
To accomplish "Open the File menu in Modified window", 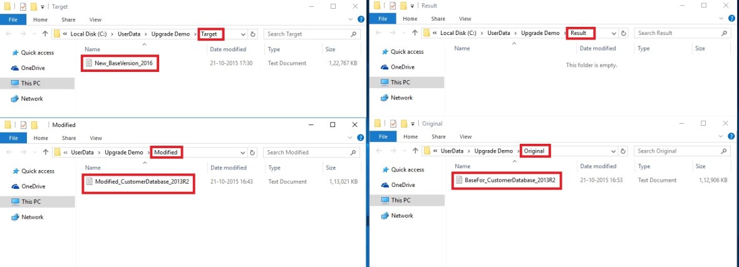I will click(13, 138).
